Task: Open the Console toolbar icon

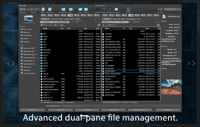Action: tap(103, 9)
